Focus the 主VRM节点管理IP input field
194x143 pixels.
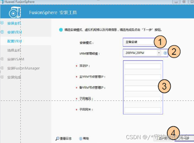pyautogui.click(x=143, y=77)
